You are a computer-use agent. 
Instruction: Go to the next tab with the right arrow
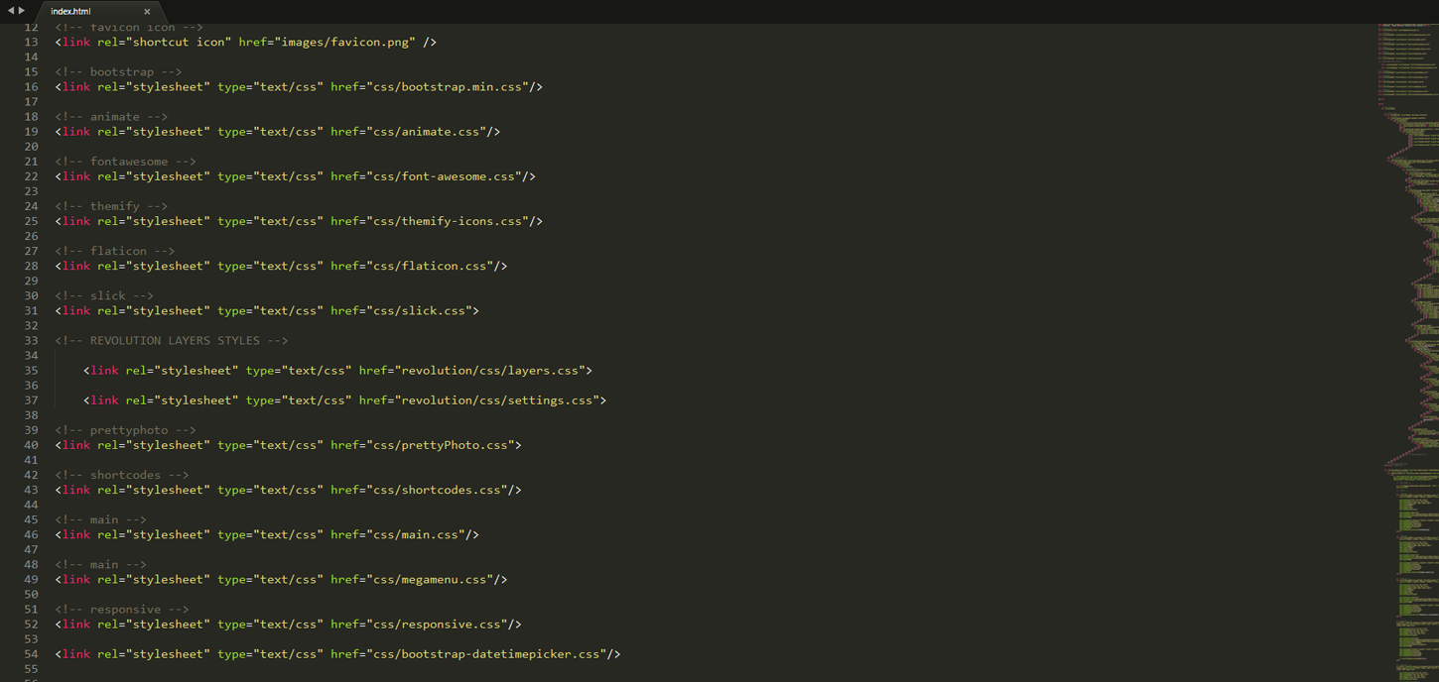pyautogui.click(x=22, y=11)
